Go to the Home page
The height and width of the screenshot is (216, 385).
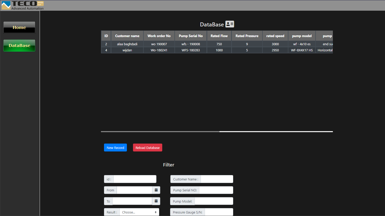pyautogui.click(x=19, y=27)
